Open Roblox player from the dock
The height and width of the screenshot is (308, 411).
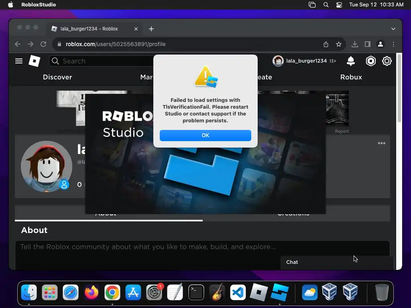pos(259,292)
